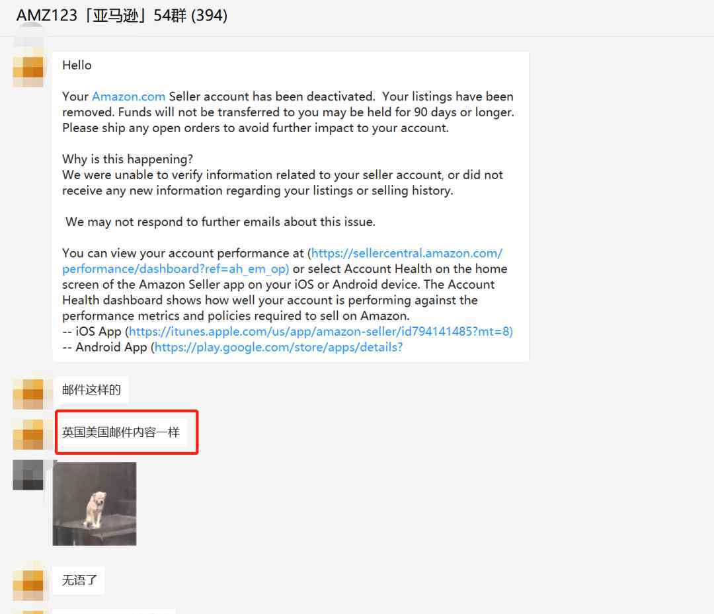Screen dimensions: 714x614
Task: Click the 'Why is this happening?' line
Action: coord(128,159)
